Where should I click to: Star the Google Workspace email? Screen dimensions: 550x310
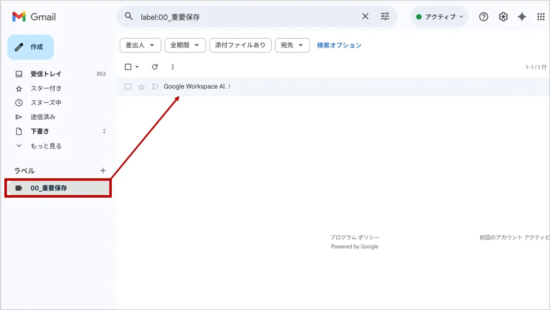(142, 87)
